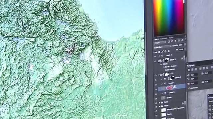
Task: Switch to the Channels tab
Action: coord(164,38)
